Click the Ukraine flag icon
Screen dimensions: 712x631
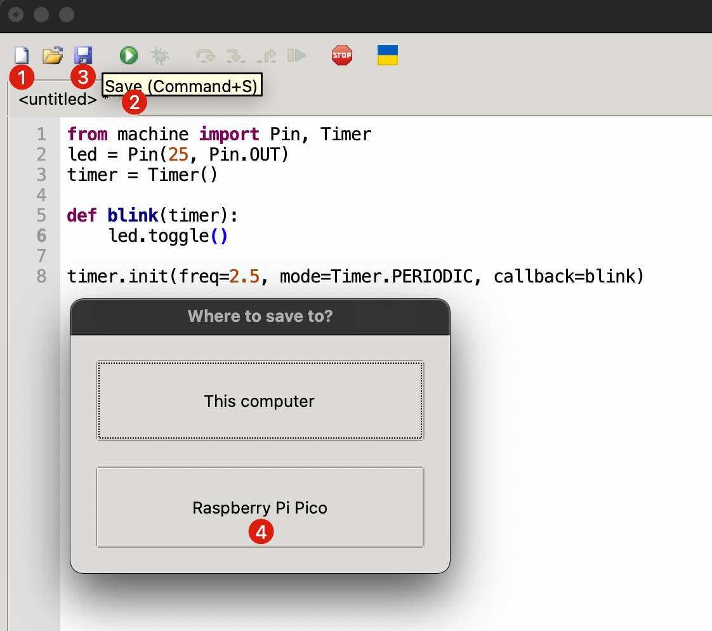click(387, 55)
